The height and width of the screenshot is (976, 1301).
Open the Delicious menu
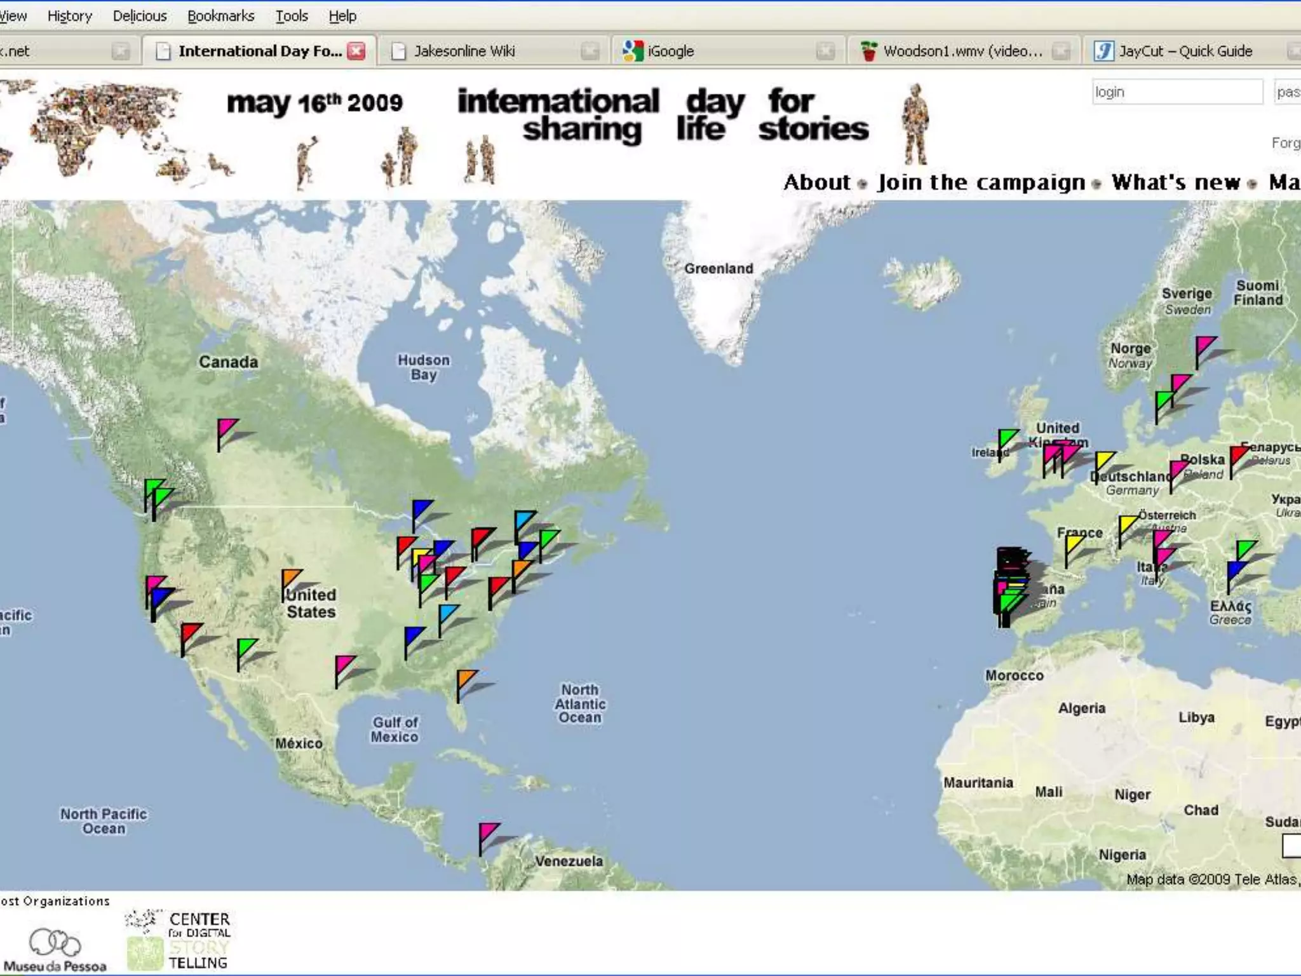click(139, 16)
